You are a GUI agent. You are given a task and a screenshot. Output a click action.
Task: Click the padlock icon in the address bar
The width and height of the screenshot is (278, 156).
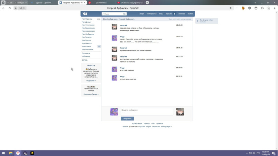point(16,8)
